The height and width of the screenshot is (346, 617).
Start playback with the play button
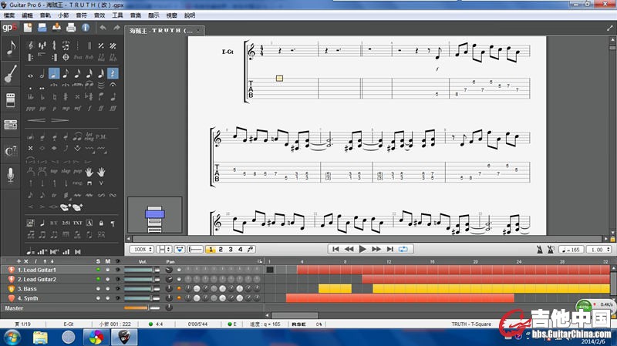362,249
